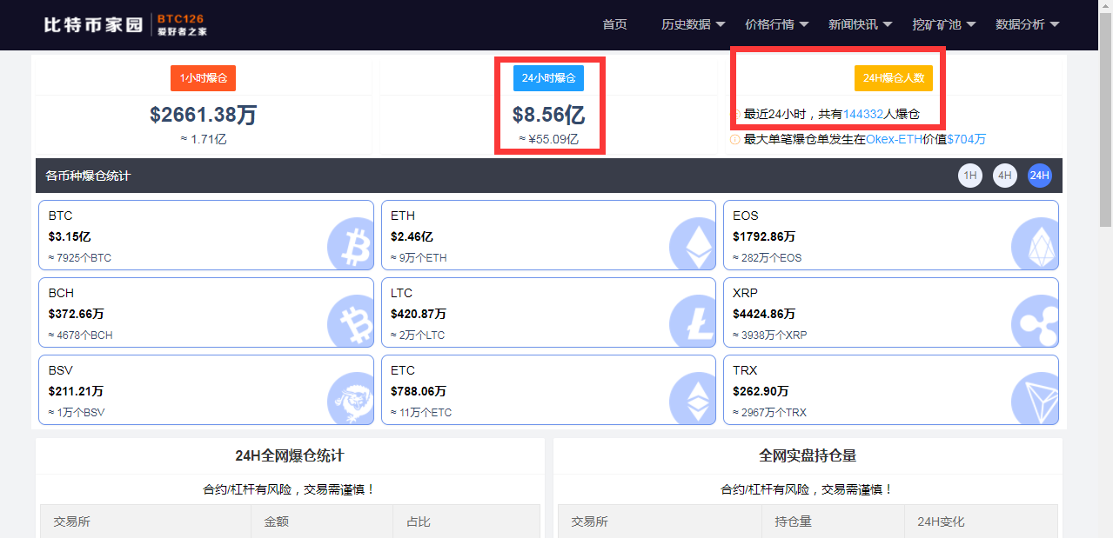
Task: Click the info icon before 最大单笔爆仓单
Action: click(734, 139)
